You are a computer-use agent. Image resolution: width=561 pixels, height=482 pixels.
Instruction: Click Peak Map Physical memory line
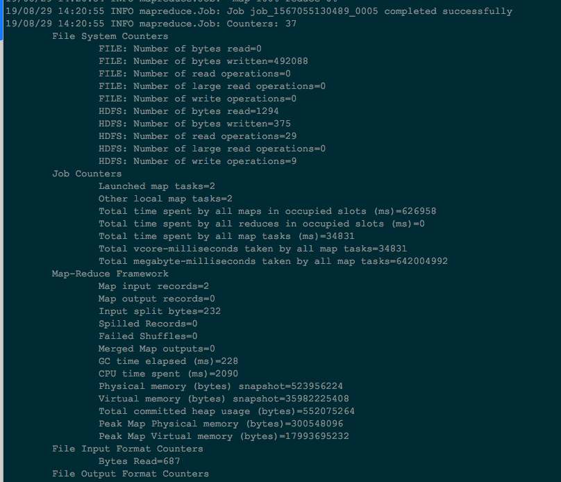click(221, 424)
